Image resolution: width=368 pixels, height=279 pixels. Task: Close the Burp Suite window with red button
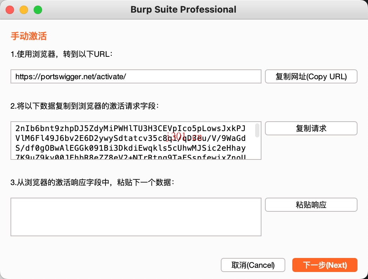point(10,10)
